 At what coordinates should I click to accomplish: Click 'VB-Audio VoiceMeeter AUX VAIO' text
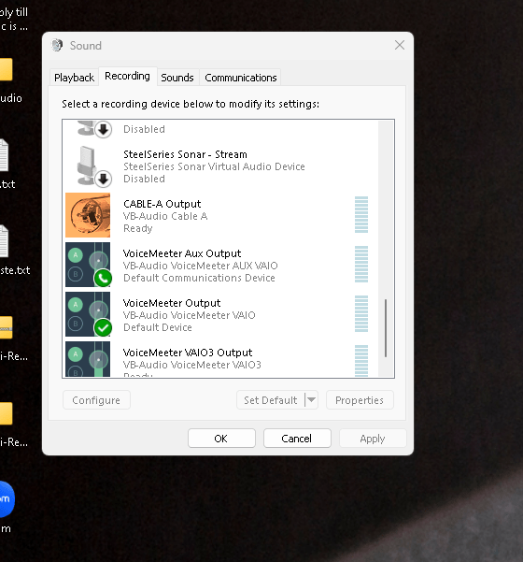201,266
